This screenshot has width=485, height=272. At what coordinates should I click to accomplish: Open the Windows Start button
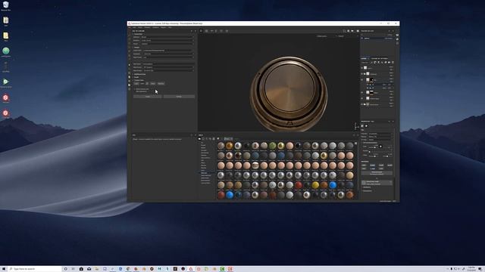click(x=4, y=269)
